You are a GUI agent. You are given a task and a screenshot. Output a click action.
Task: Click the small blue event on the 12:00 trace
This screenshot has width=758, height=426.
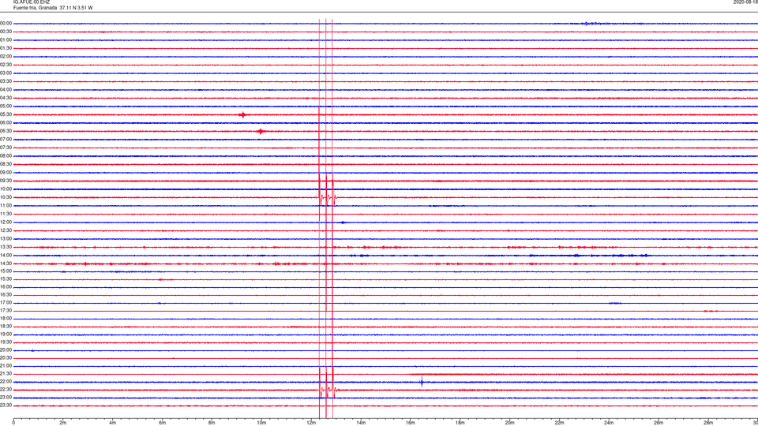click(342, 222)
